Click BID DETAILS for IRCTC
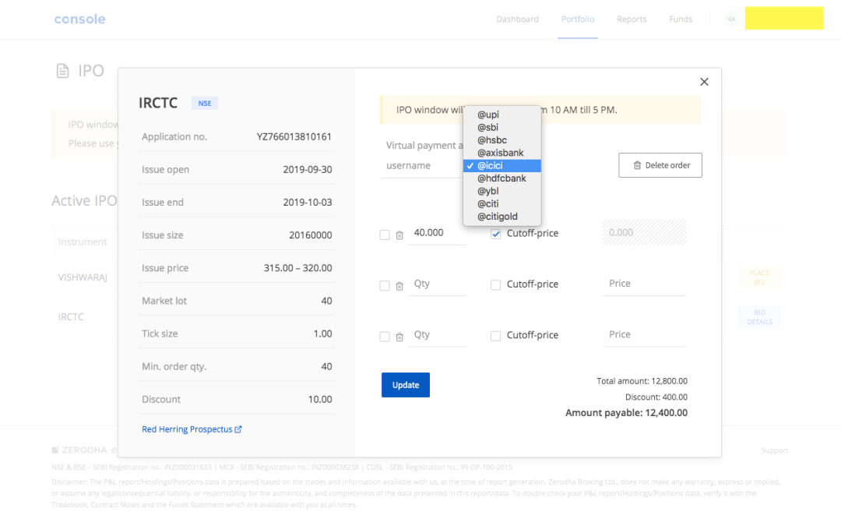The width and height of the screenshot is (841, 526). pyautogui.click(x=759, y=317)
